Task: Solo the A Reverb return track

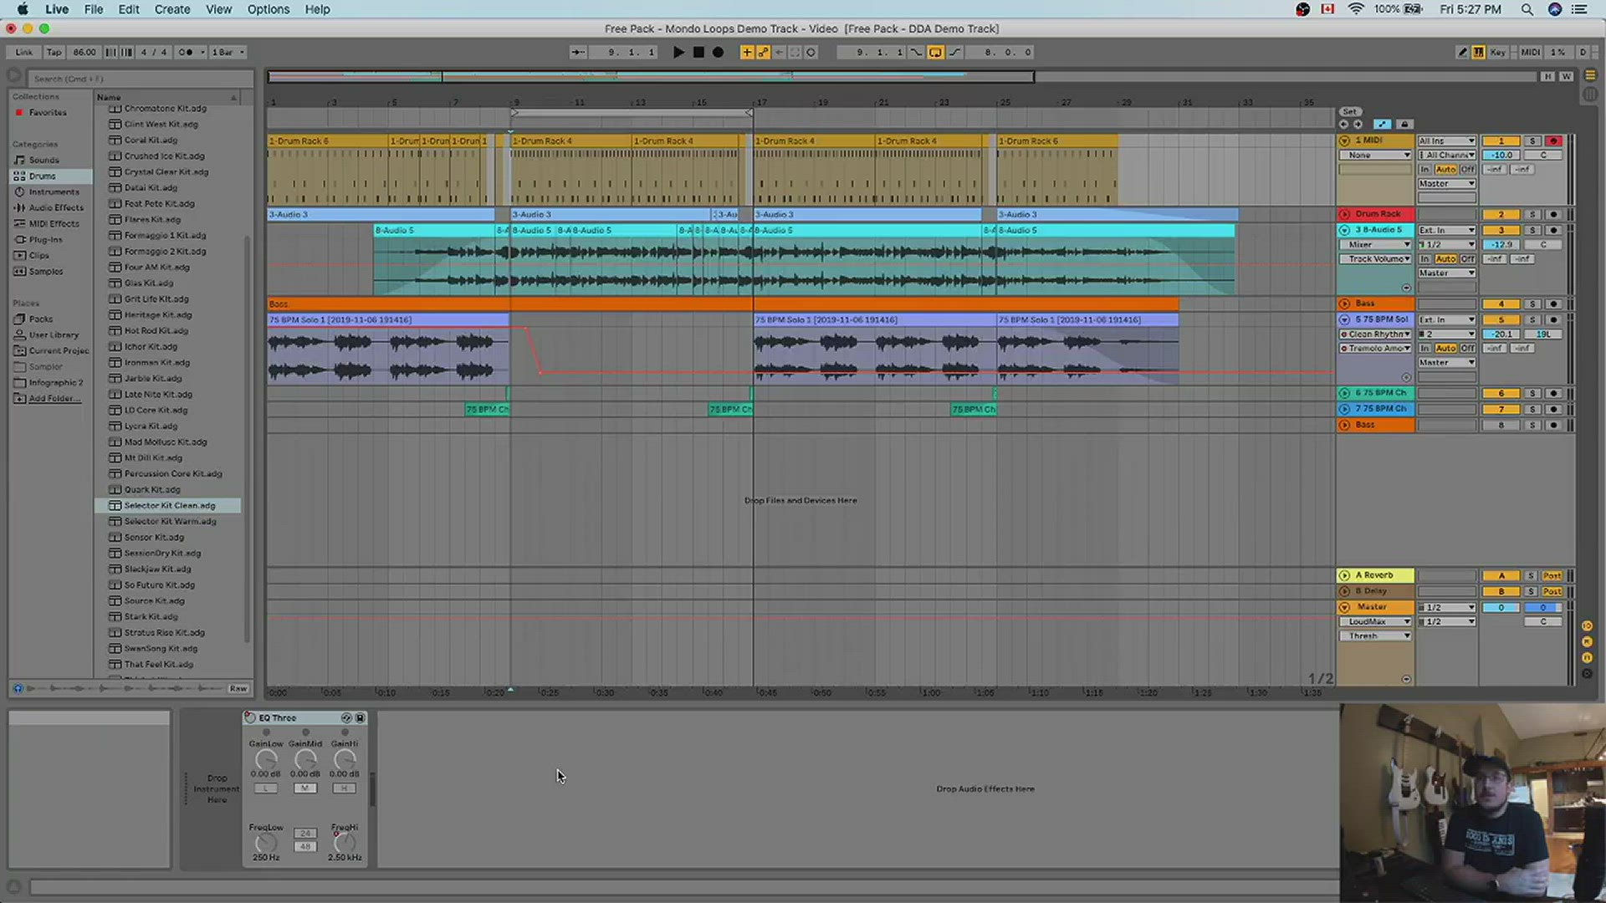Action: [1531, 575]
